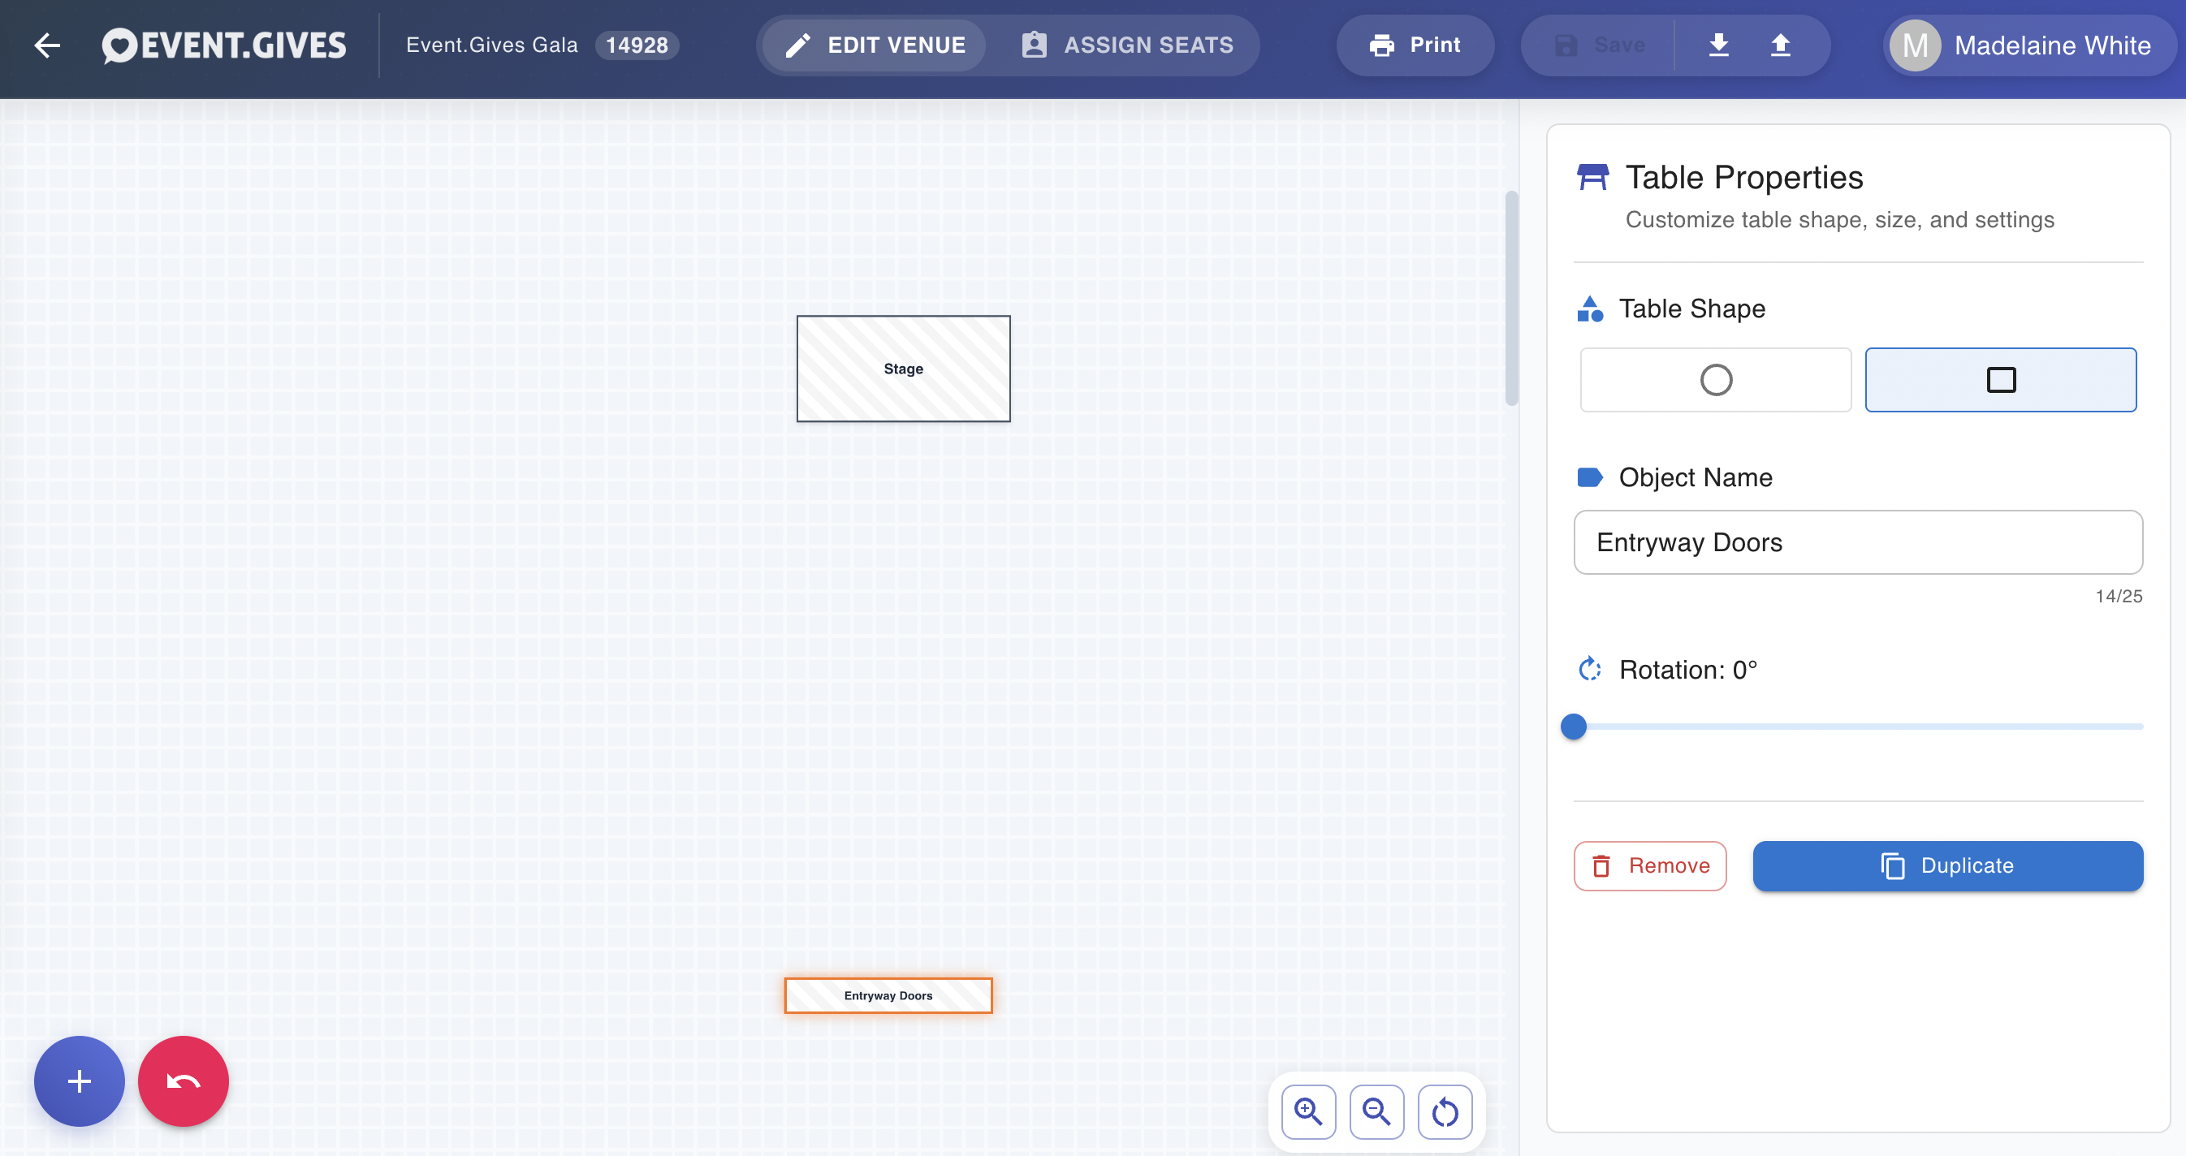Zoom out on the canvas
The image size is (2186, 1156).
click(1376, 1112)
